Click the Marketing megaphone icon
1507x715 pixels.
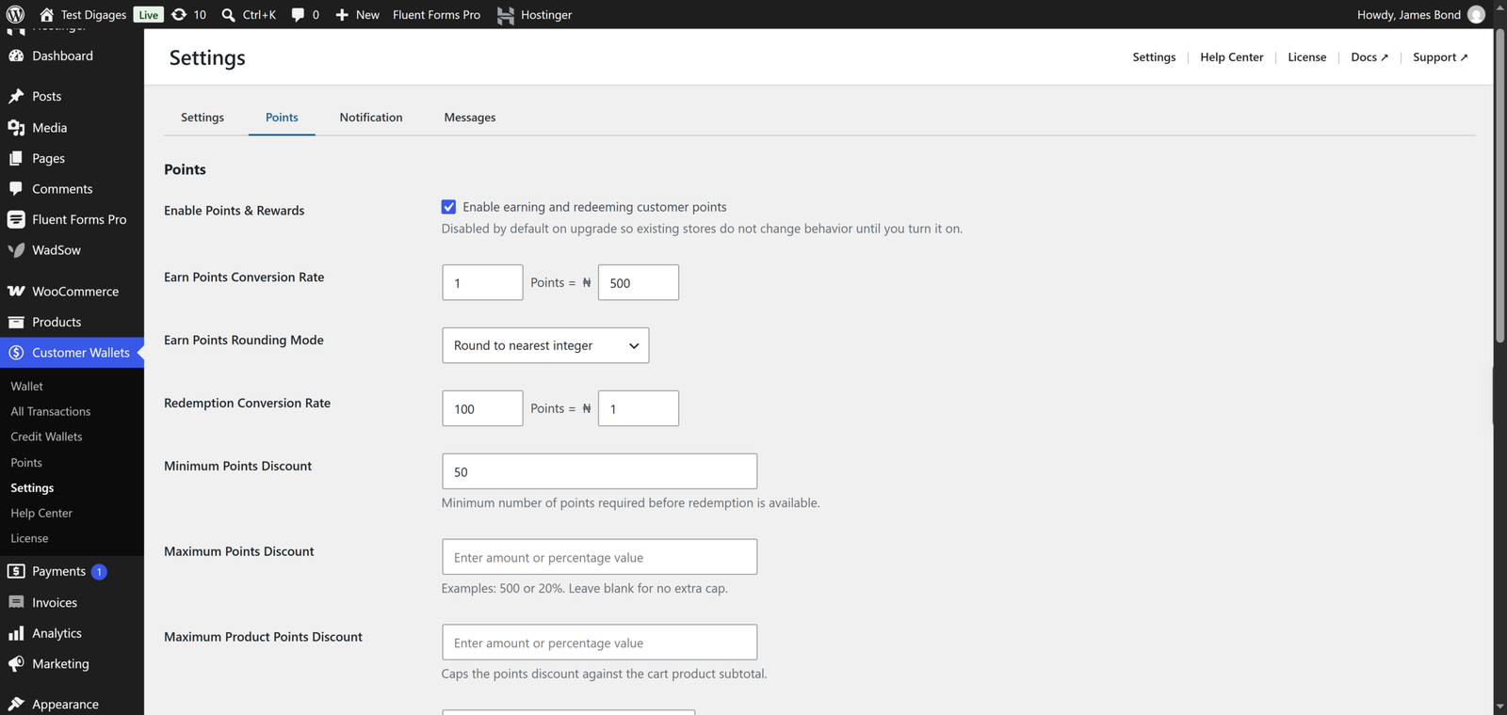16,663
